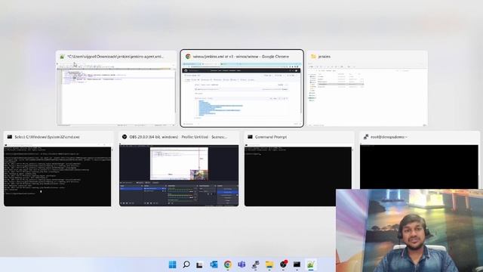
Task: Click the cmd icon beside Select C:\Windows\System32\cmd.exe
Action: pos(10,137)
